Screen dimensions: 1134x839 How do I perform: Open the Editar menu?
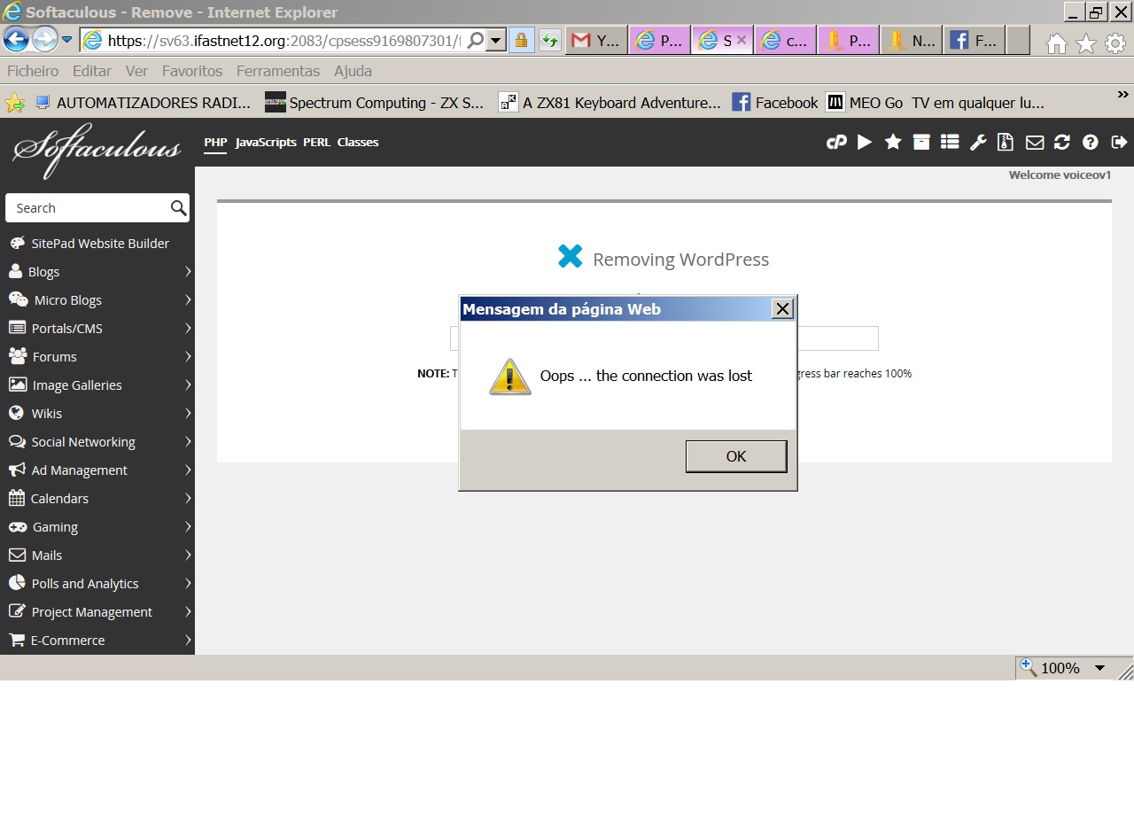92,71
